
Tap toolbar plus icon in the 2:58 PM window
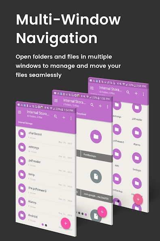pos(136,93)
